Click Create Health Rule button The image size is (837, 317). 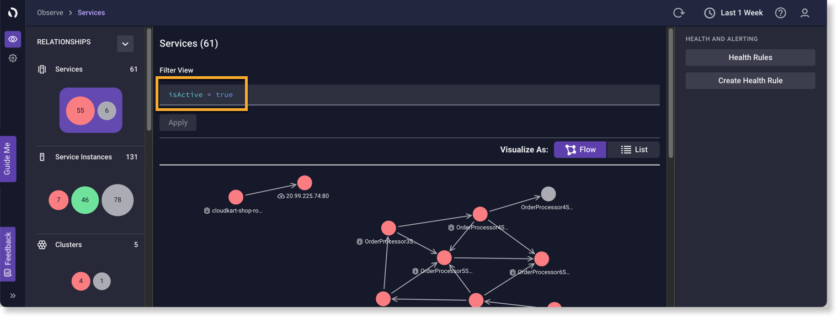click(750, 81)
